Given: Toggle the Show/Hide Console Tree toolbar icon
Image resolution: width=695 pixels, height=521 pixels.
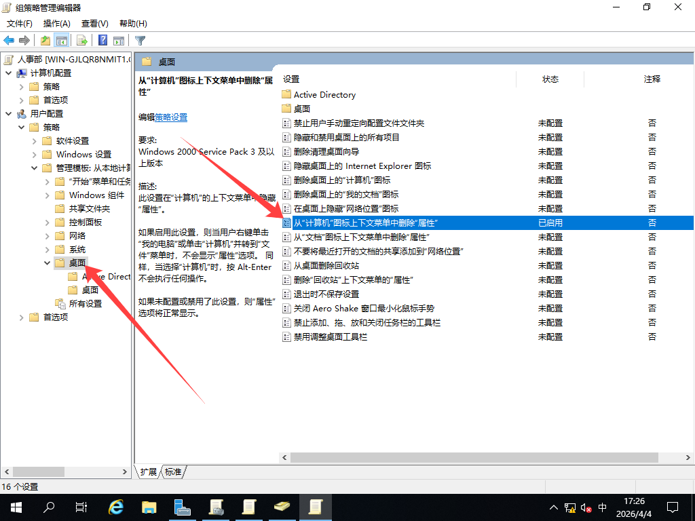Looking at the screenshot, I should tap(62, 40).
